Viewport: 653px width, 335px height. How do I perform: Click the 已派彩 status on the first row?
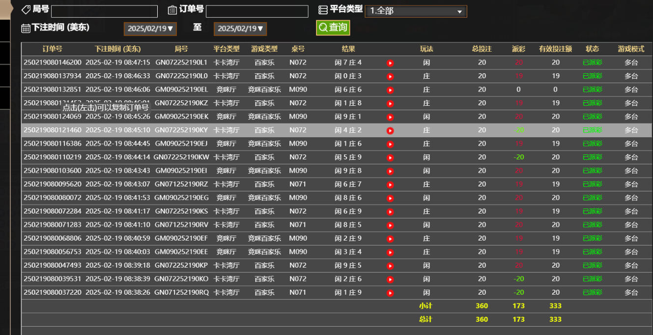tap(592, 63)
